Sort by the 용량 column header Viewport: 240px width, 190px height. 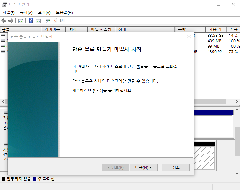[190, 29]
